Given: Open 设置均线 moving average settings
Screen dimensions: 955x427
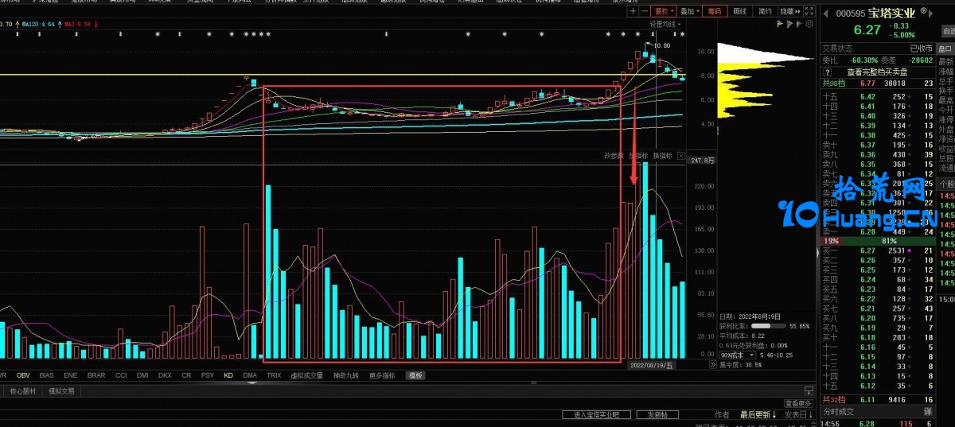Looking at the screenshot, I should 665,25.
